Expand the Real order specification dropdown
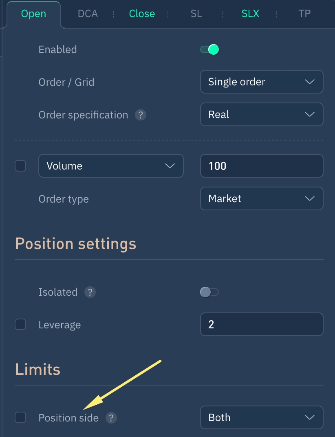The height and width of the screenshot is (437, 335). point(262,115)
